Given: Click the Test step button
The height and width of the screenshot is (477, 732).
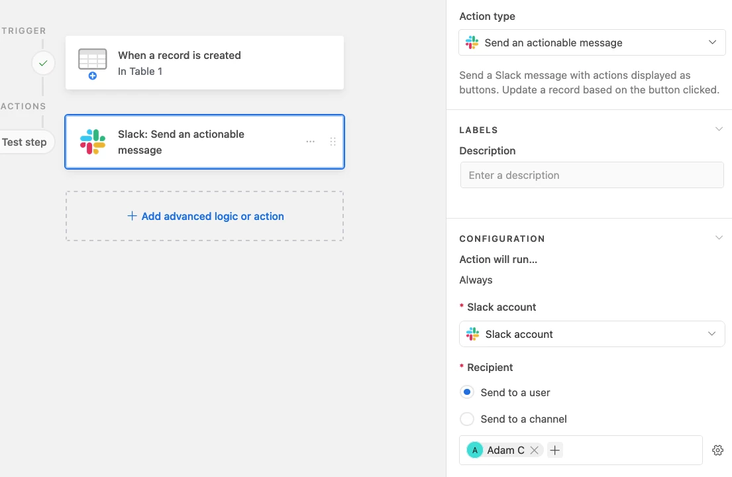Looking at the screenshot, I should pos(25,142).
